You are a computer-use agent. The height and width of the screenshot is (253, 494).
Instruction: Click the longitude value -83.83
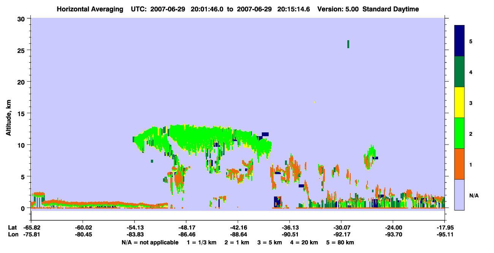135,234
